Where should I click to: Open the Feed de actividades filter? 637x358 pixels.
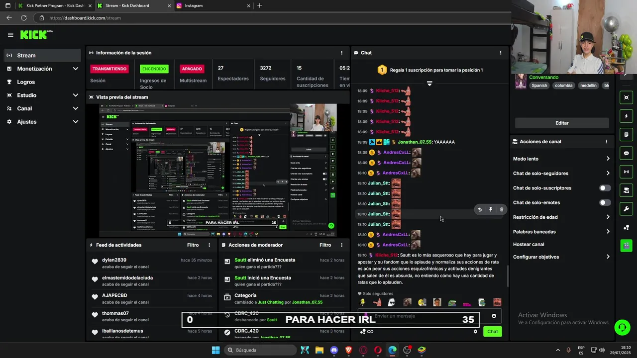pyautogui.click(x=193, y=245)
